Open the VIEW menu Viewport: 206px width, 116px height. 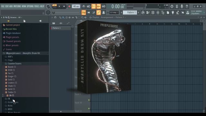click(x=24, y=6)
